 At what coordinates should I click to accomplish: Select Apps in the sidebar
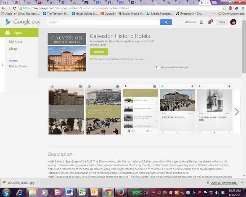(x=19, y=32)
